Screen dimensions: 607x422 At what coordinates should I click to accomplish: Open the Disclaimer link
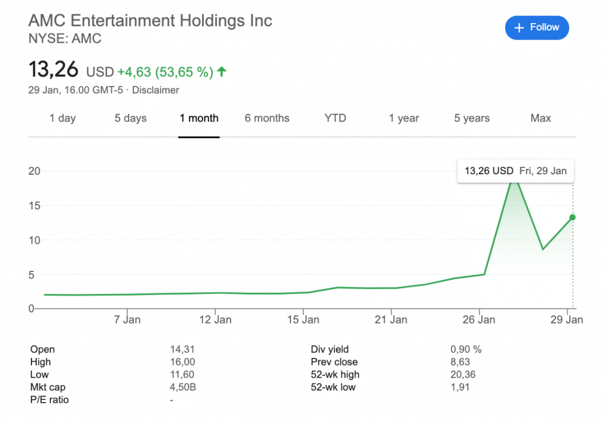(155, 90)
